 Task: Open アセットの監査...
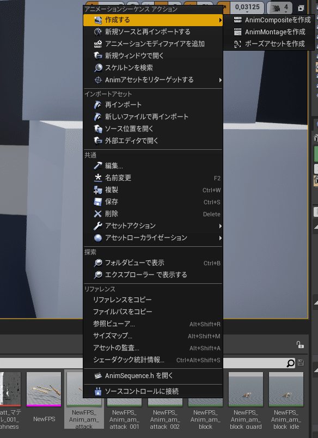[x=152, y=348]
